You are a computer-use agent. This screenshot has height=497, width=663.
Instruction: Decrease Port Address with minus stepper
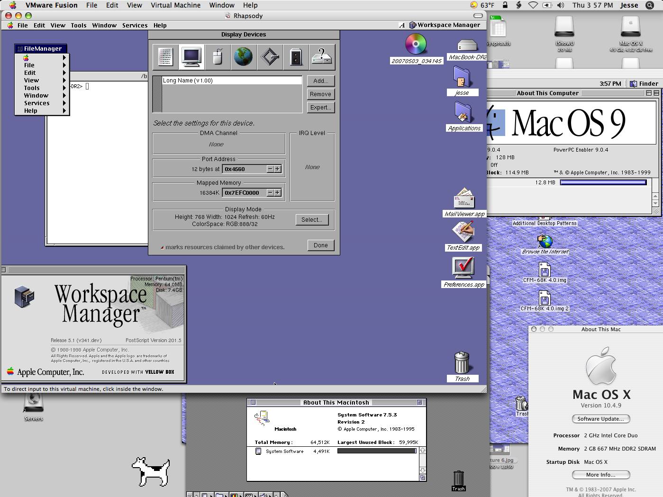point(270,169)
